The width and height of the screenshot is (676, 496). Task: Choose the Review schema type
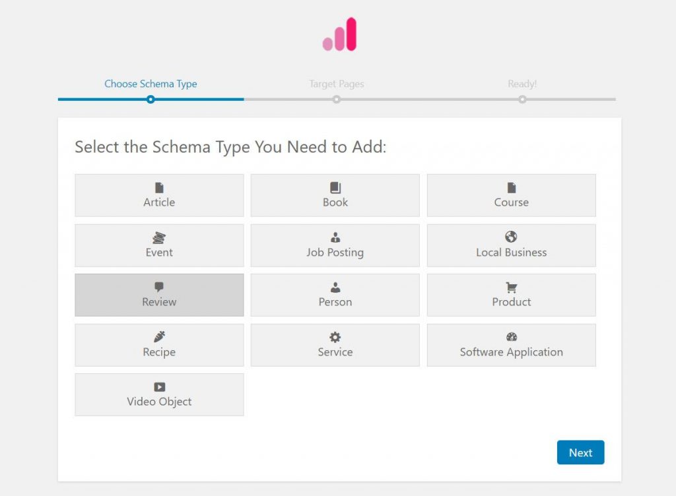click(159, 295)
